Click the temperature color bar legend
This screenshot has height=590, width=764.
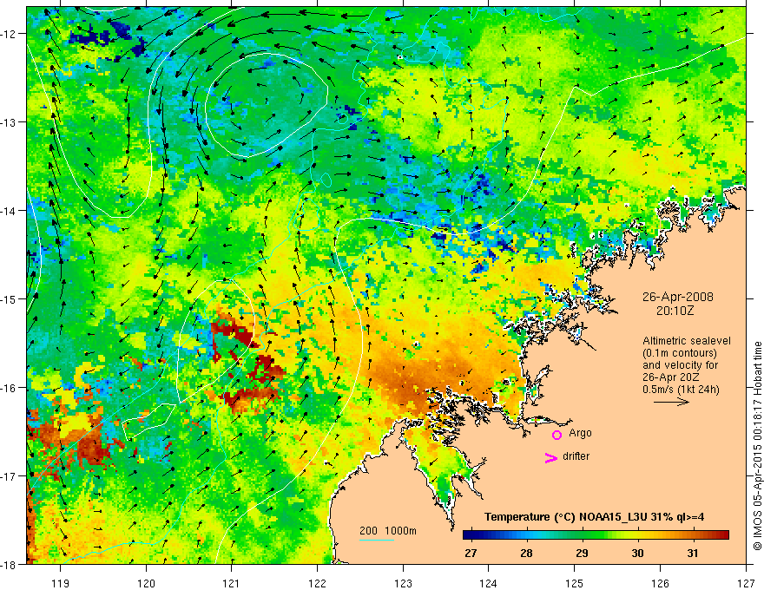point(596,535)
